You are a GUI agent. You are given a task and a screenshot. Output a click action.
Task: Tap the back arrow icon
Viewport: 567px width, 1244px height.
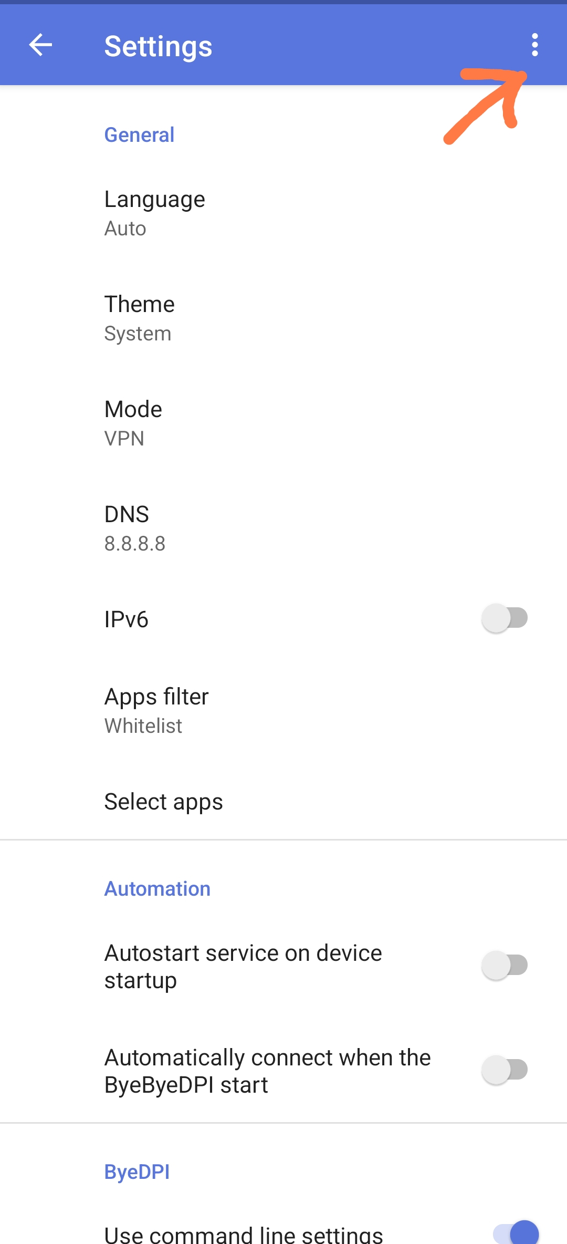(x=40, y=45)
